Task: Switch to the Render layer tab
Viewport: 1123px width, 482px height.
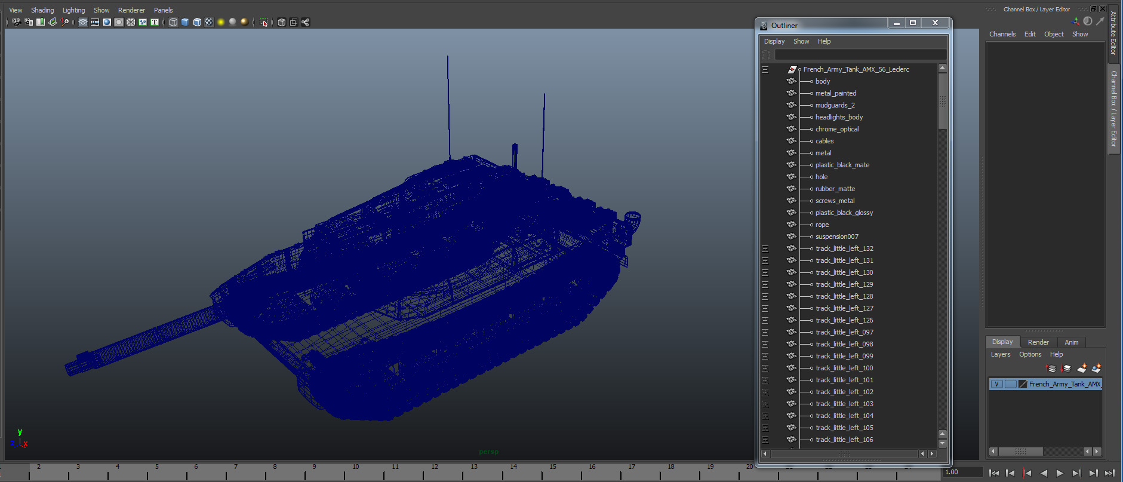Action: click(1038, 342)
